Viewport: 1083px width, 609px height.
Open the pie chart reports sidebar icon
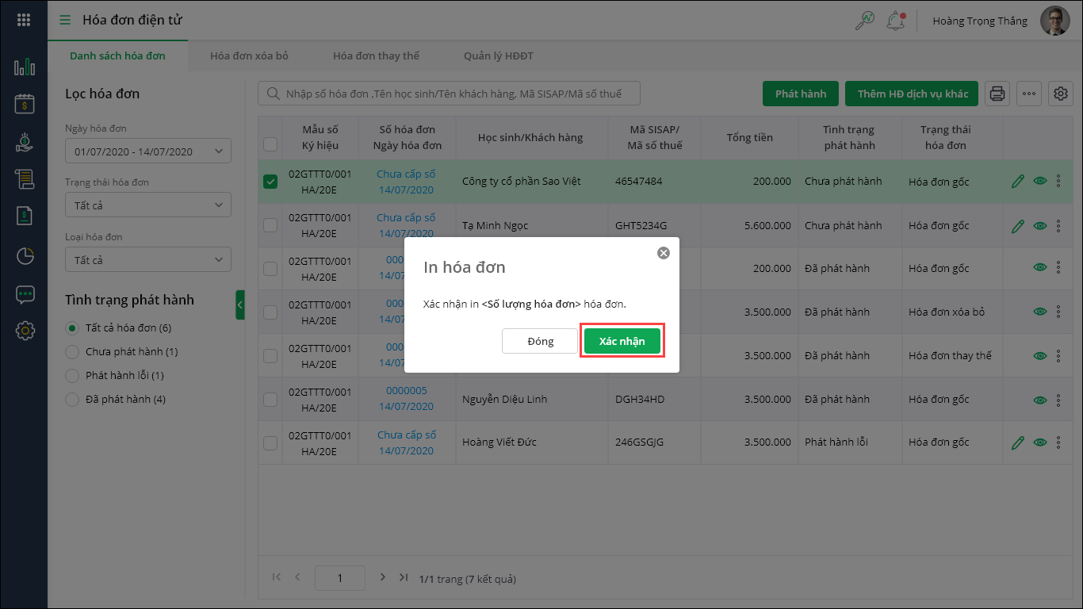click(x=25, y=255)
